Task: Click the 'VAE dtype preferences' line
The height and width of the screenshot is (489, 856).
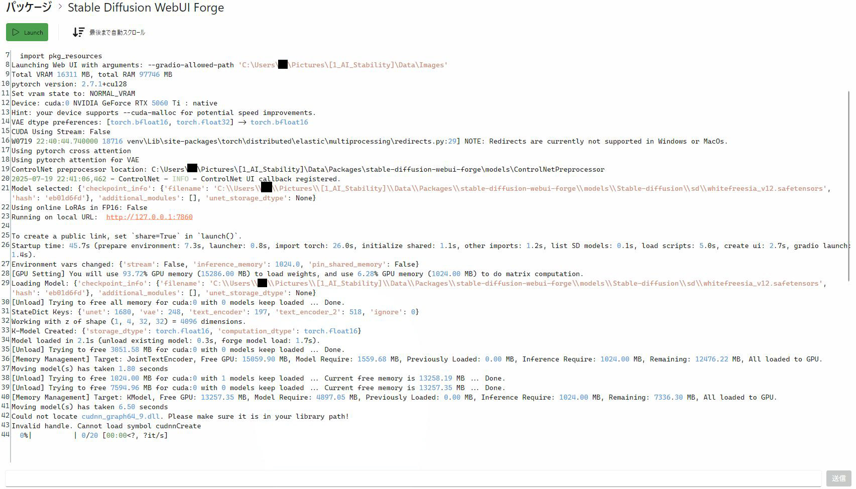Action: click(x=160, y=122)
